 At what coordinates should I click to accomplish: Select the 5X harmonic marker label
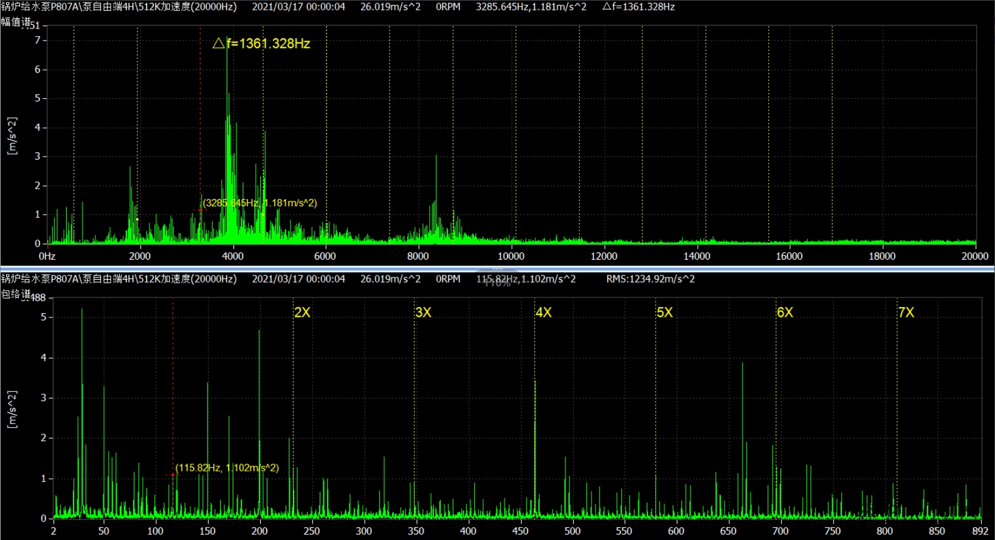click(x=664, y=312)
